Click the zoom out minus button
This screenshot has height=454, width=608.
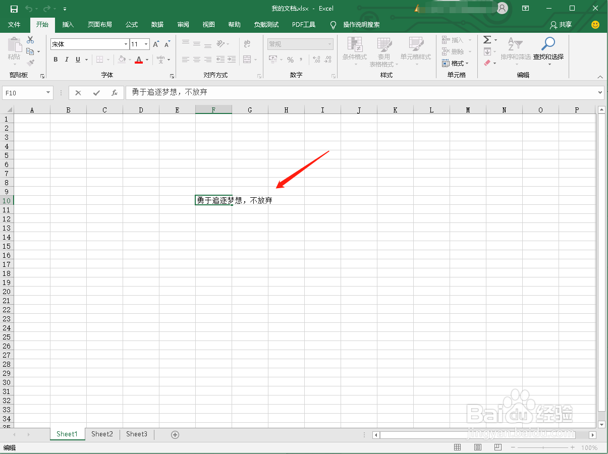513,447
